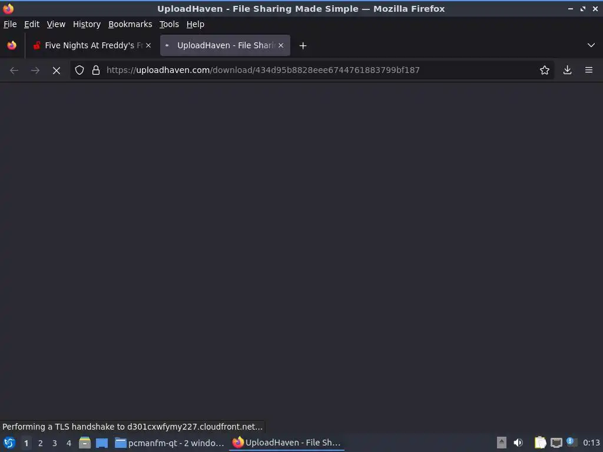
Task: Stop loading the page
Action: coord(57,71)
